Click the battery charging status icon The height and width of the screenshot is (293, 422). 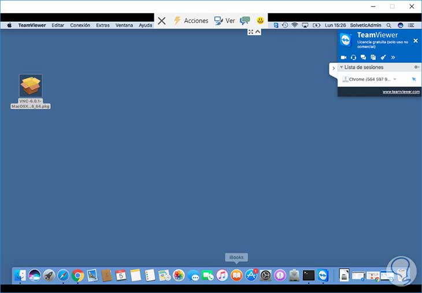pos(316,25)
